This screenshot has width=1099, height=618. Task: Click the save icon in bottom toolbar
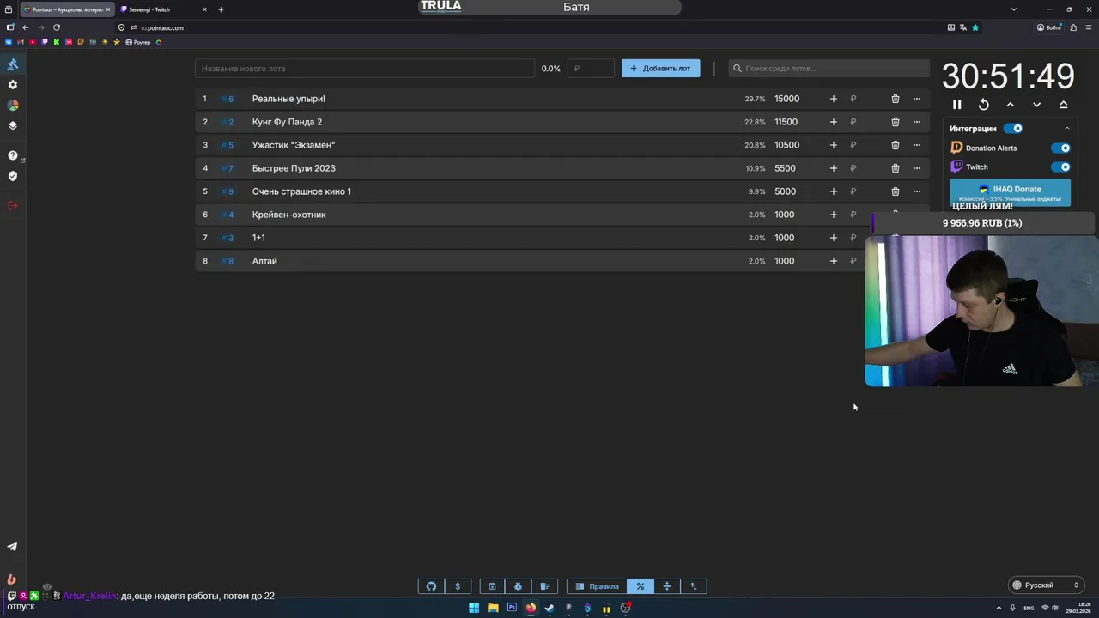492,586
